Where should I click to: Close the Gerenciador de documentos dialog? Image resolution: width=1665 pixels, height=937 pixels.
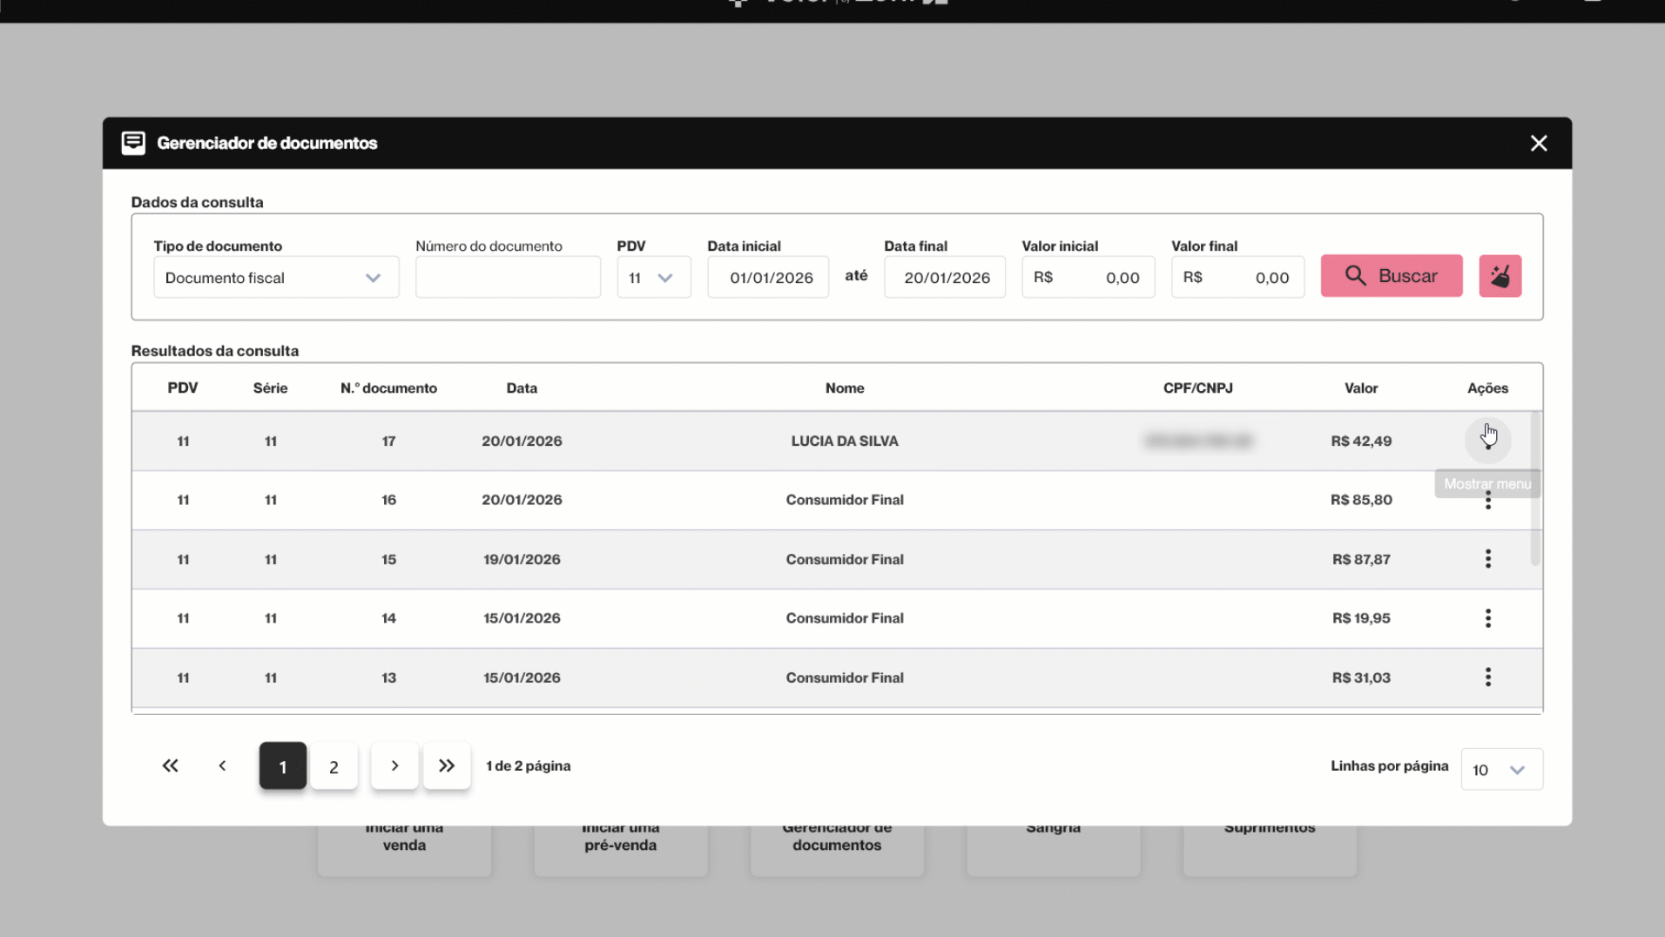coord(1539,143)
